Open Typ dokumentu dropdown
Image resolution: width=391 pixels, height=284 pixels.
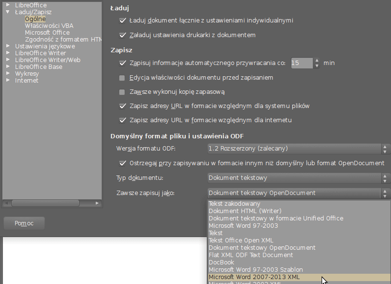tap(298, 178)
